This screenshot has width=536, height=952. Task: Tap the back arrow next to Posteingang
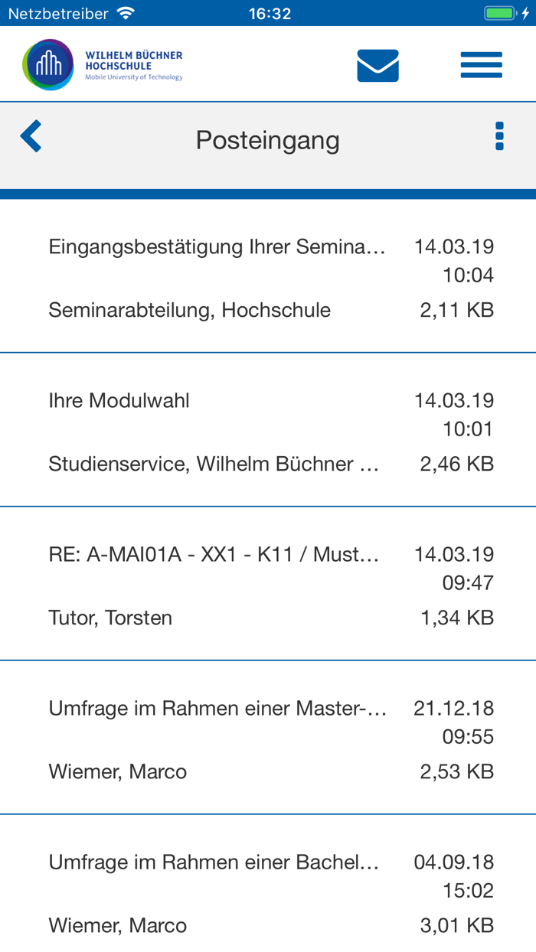(x=29, y=135)
